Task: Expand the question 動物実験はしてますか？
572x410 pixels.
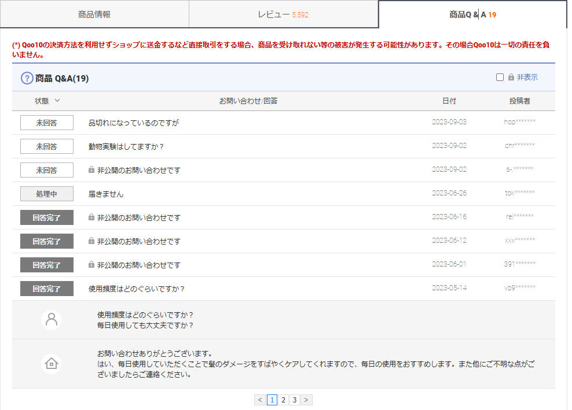Action: pos(126,146)
